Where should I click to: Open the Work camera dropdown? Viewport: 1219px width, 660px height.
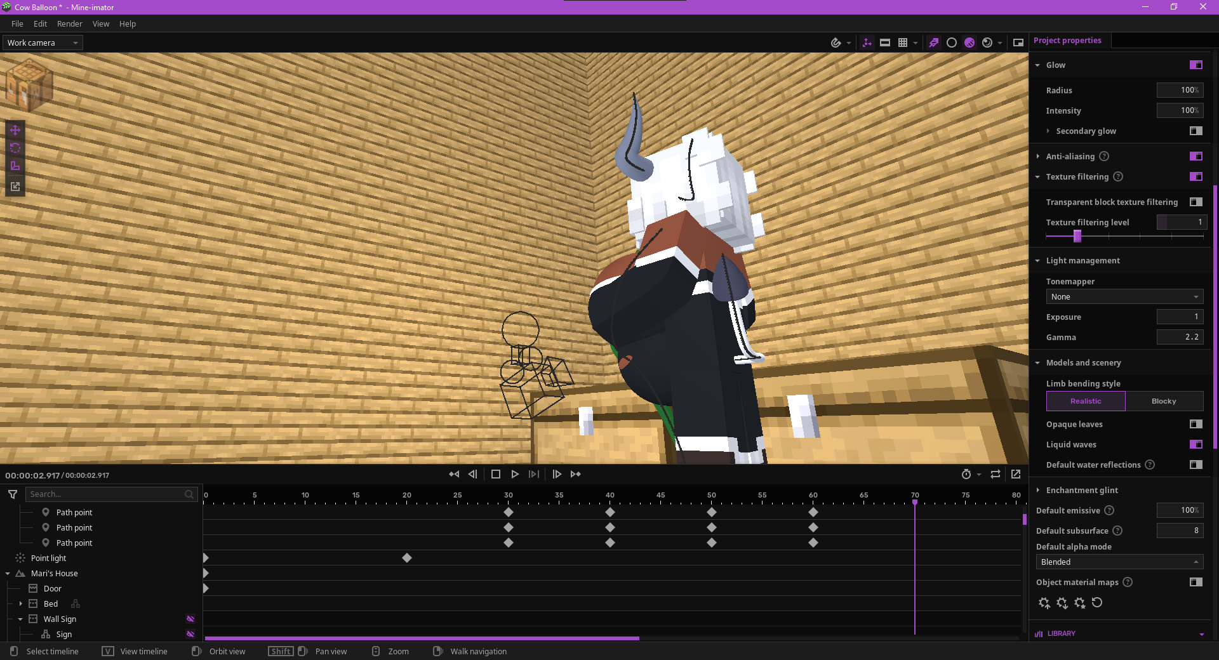point(43,43)
